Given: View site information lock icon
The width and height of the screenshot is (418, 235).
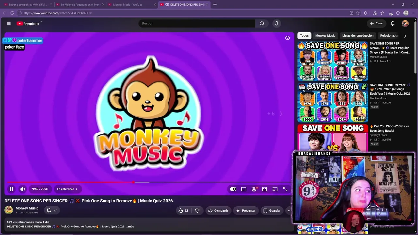Looking at the screenshot, I should pyautogui.click(x=20, y=13).
